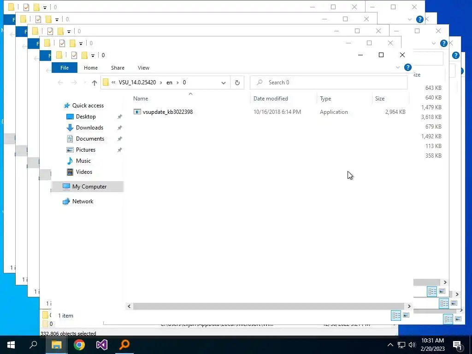Select the VSU_14.0.25420 breadcrumb
The image size is (472, 354).
[x=137, y=83]
